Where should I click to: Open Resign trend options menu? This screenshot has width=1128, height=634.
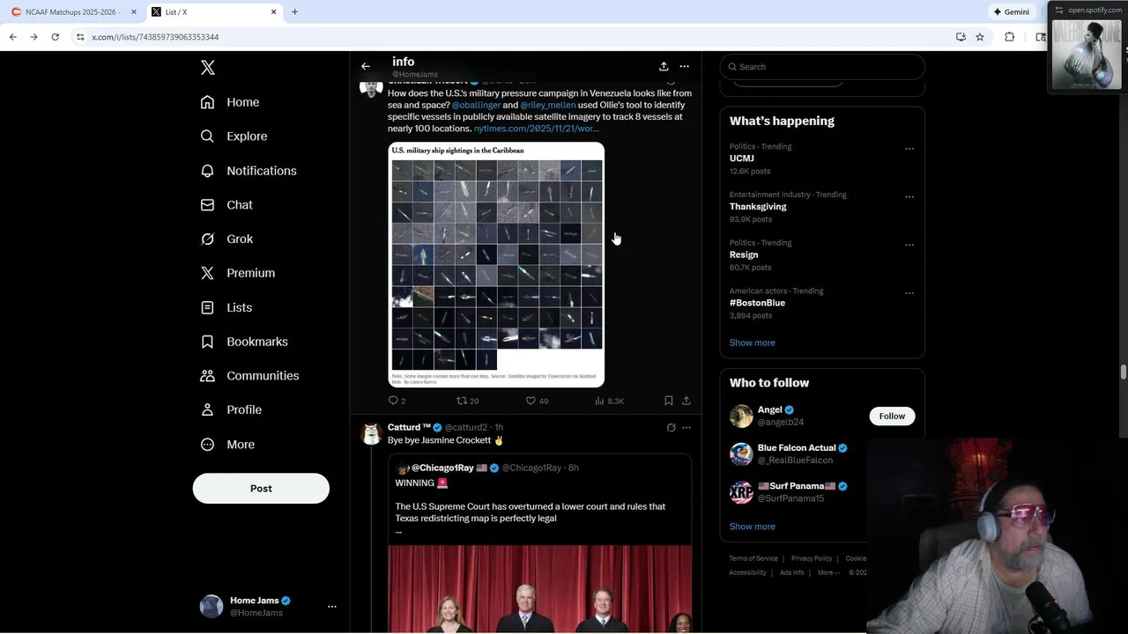coord(909,245)
